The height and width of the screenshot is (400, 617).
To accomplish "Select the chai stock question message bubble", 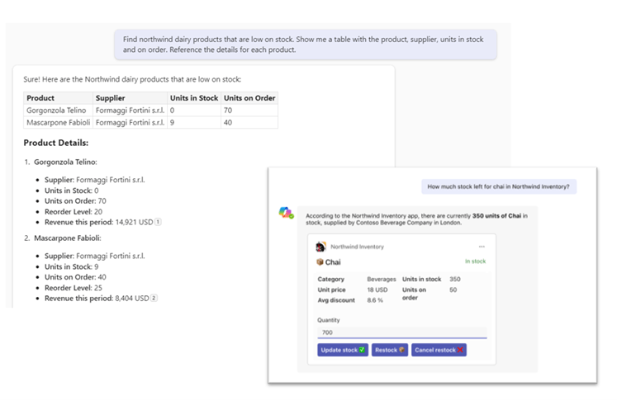I will coord(499,186).
